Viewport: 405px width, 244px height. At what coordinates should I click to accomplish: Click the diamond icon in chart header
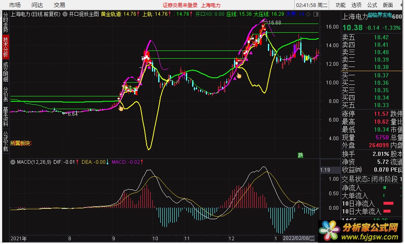[309, 14]
